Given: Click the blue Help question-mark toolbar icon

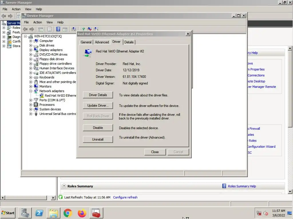Looking at the screenshot, I should coord(58,29).
